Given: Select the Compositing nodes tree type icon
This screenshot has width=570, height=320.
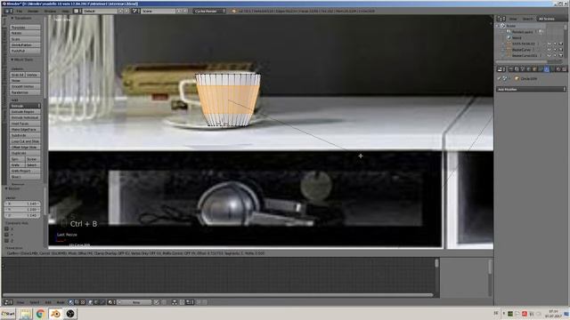Looking at the screenshot, I should tap(77, 302).
